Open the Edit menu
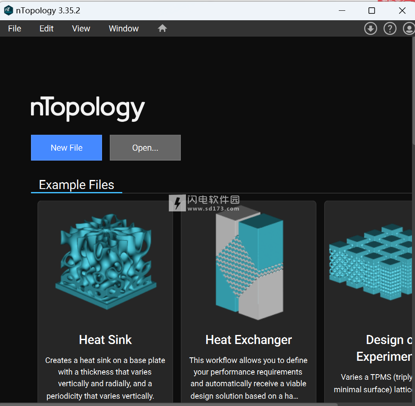 pyautogui.click(x=46, y=28)
